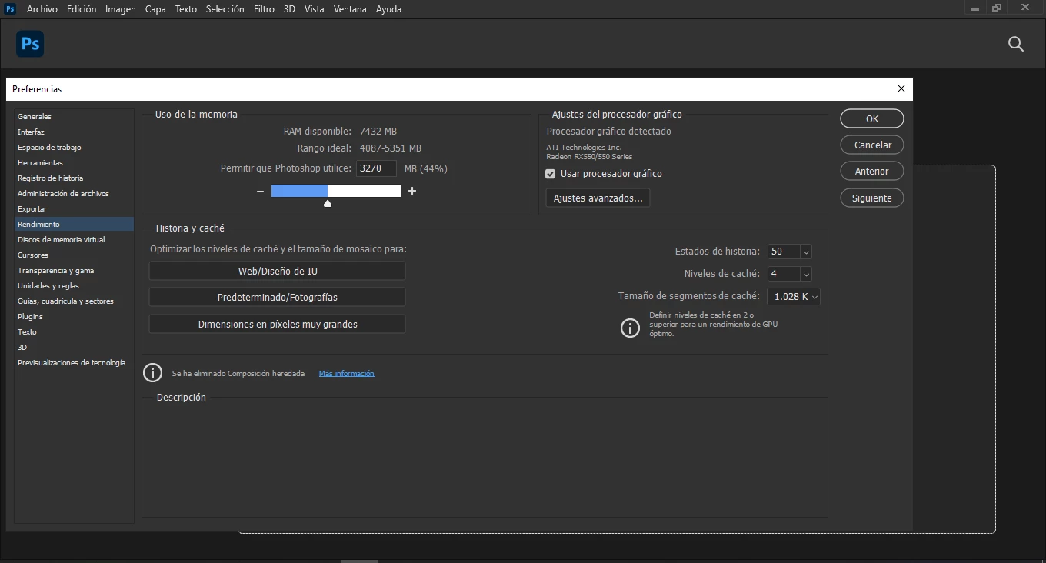
Task: Follow the Más información link
Action: coord(347,374)
